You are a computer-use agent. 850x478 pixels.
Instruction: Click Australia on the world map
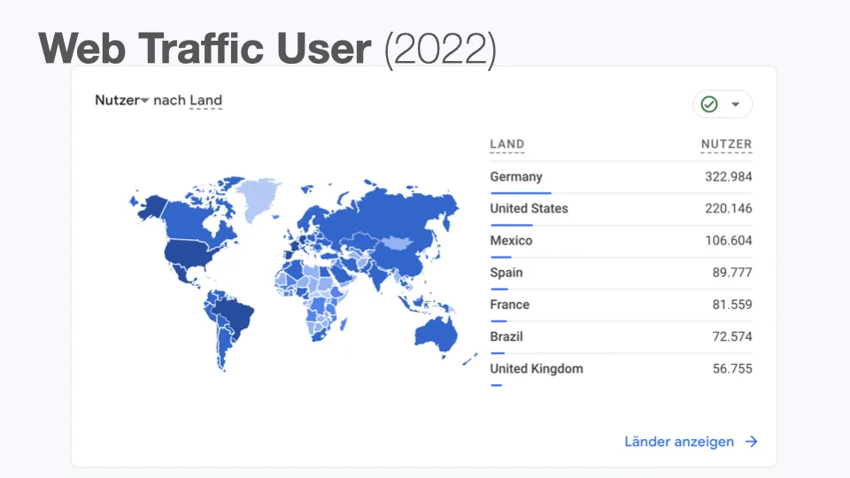pyautogui.click(x=436, y=335)
